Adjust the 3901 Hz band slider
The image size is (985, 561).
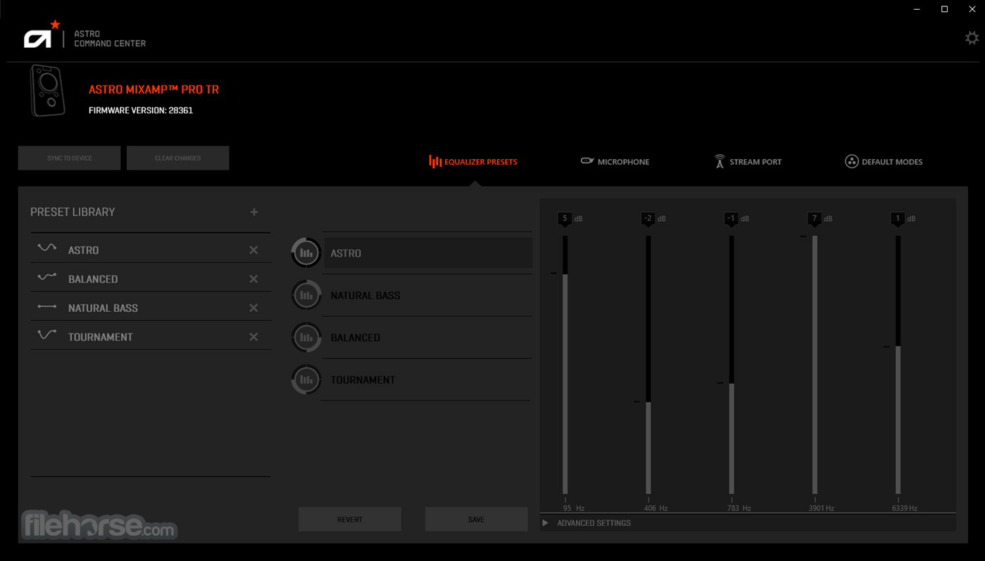coord(815,365)
